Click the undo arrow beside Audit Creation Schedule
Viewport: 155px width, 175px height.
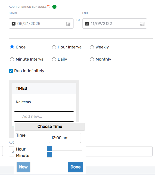point(49,6)
